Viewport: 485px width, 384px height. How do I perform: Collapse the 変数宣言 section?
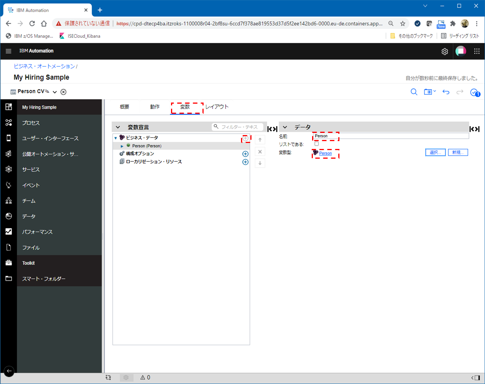tap(118, 127)
